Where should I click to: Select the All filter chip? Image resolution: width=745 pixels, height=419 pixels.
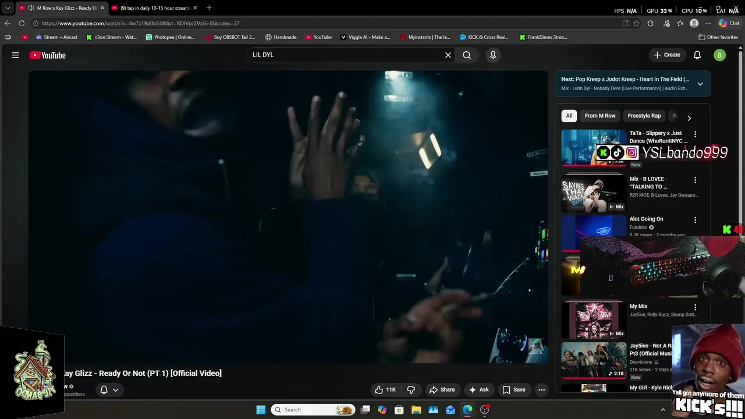(569, 116)
